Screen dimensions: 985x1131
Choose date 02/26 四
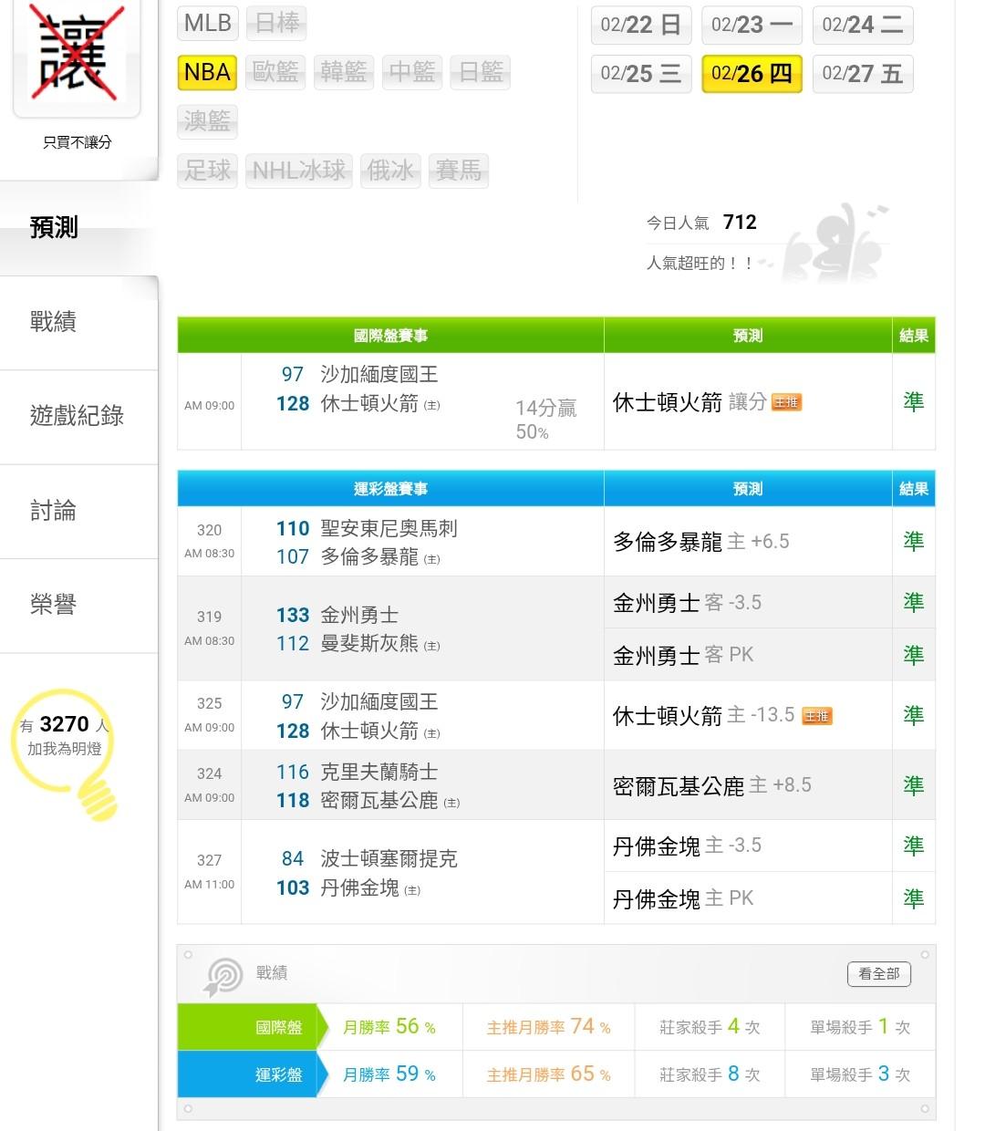point(752,74)
